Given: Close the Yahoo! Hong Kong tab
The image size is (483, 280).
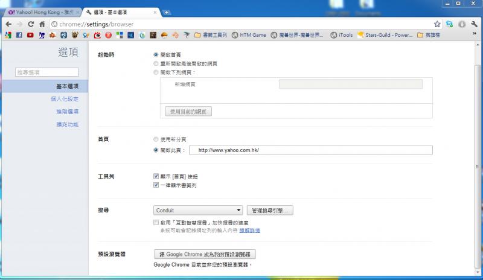Looking at the screenshot, I should pos(78,12).
